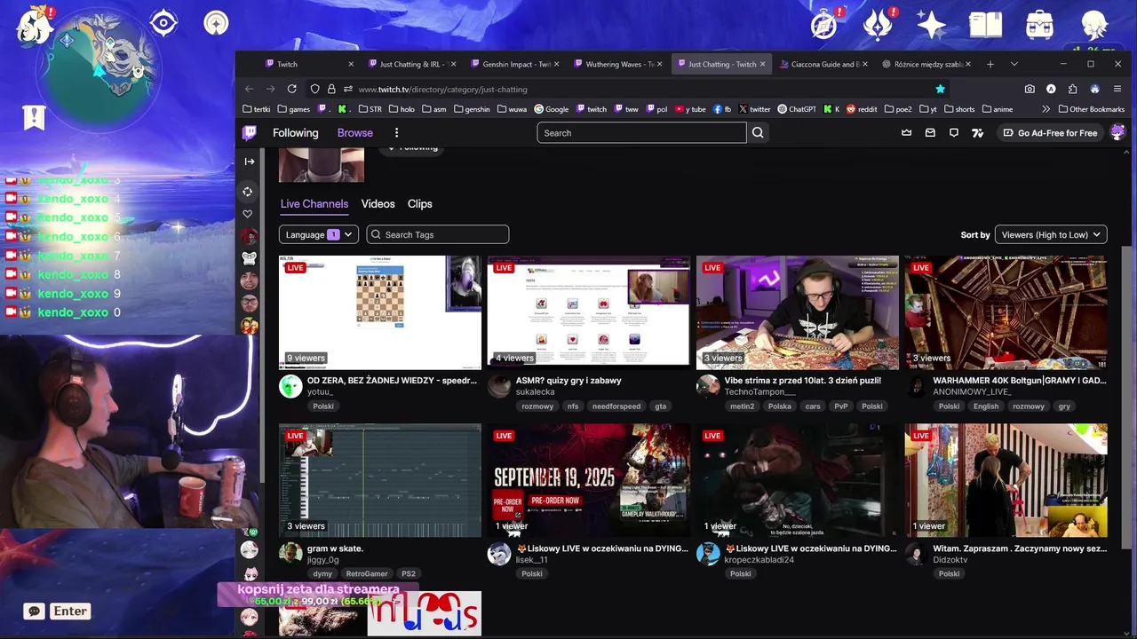Open Whispers chat bubble icon
1137x639 pixels.
click(x=954, y=133)
